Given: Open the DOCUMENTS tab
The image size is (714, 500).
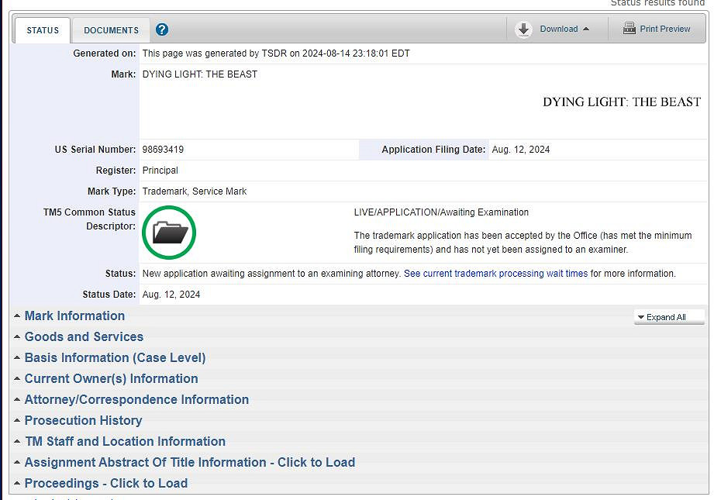Looking at the screenshot, I should (111, 30).
